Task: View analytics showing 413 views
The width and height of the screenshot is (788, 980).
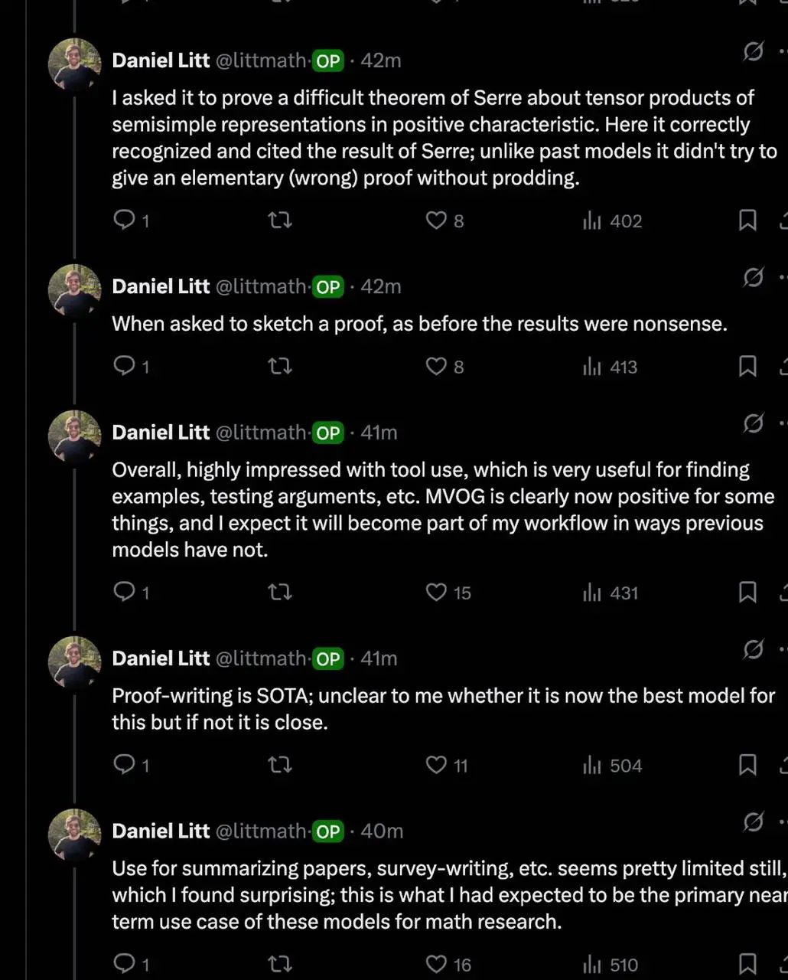Action: [x=593, y=367]
